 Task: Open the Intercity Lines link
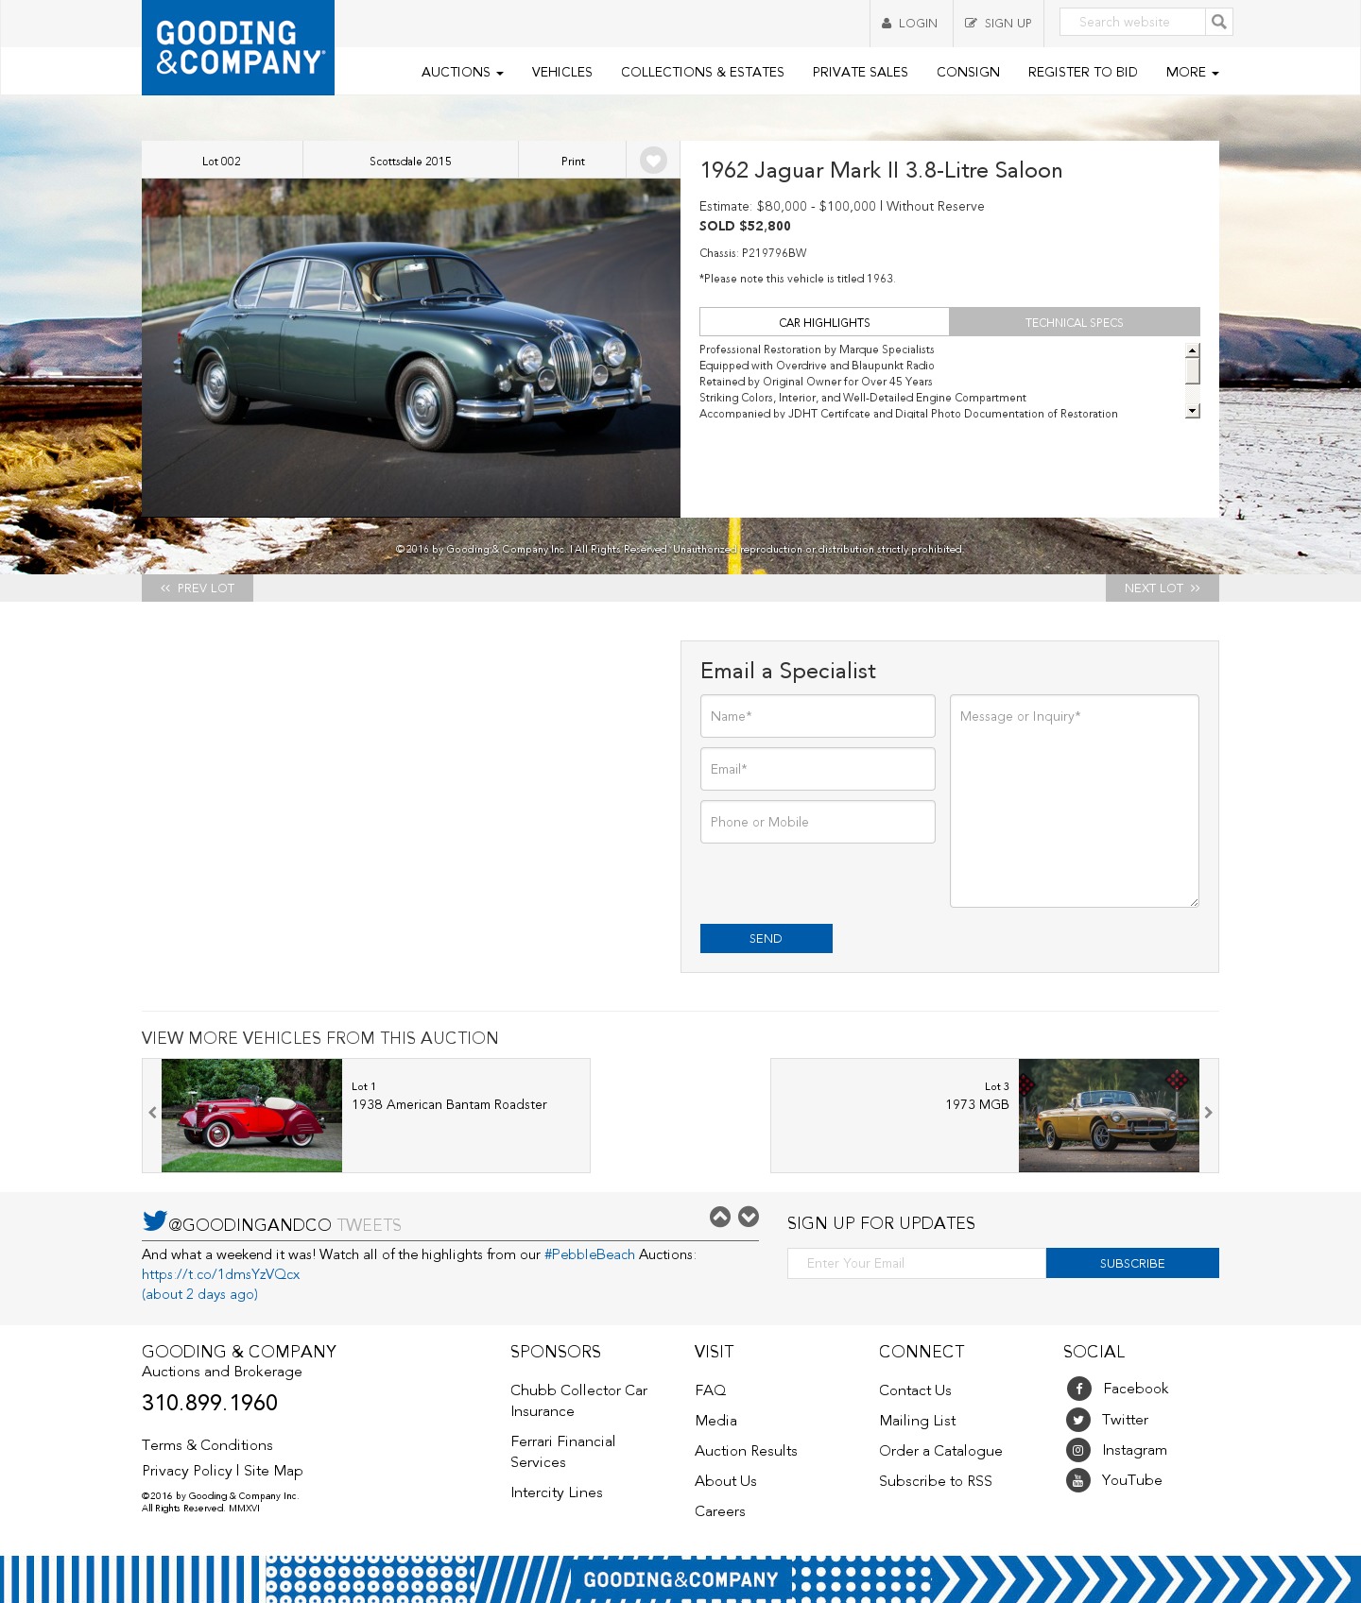pyautogui.click(x=557, y=1492)
